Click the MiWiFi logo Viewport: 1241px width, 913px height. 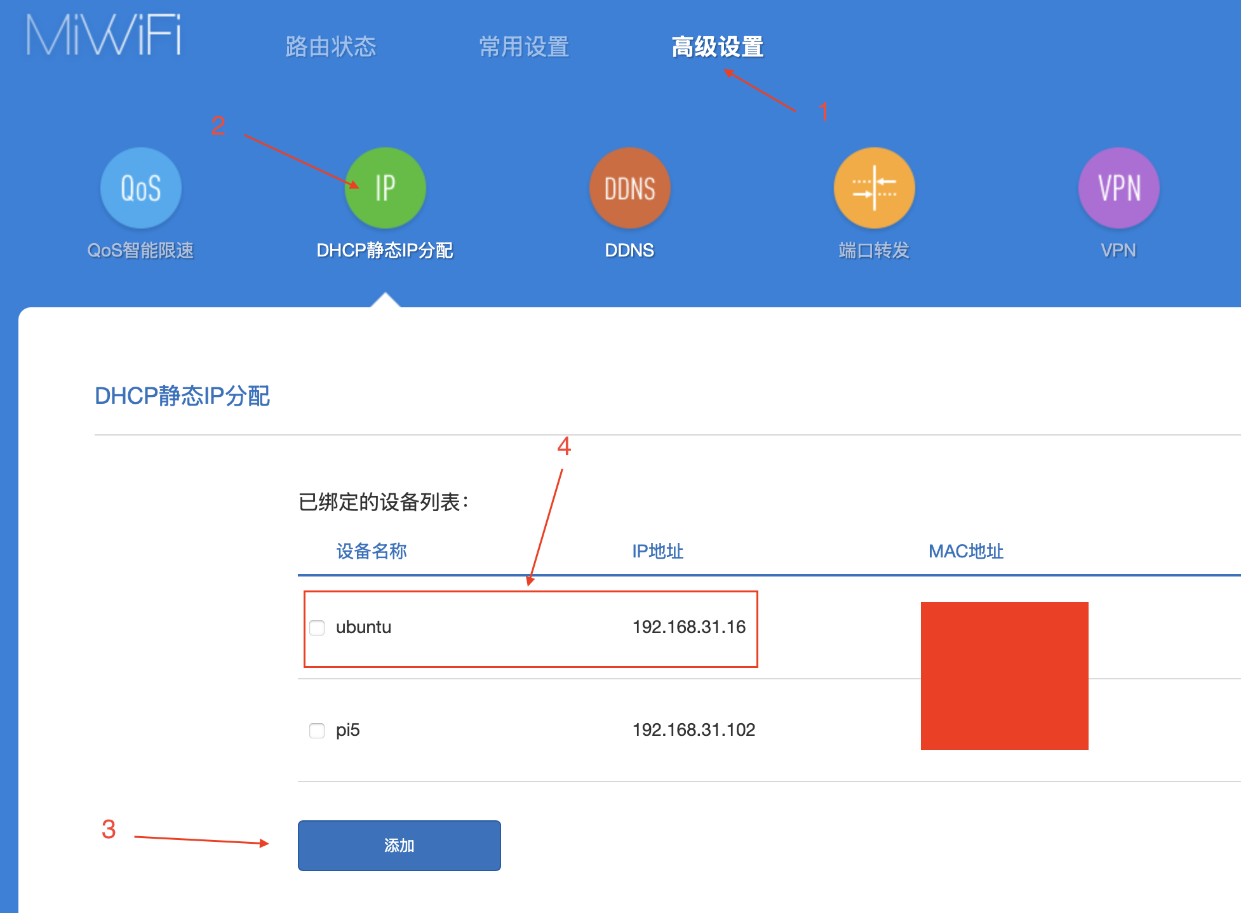[x=105, y=36]
